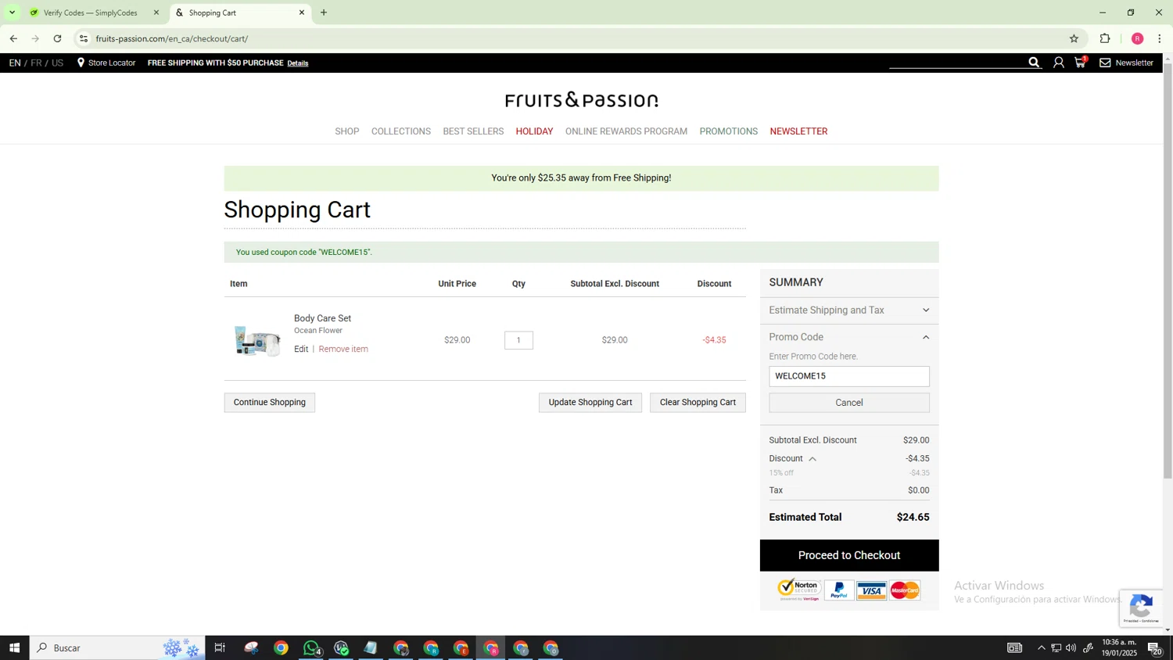Click the PayPal payment logo
The image size is (1173, 660).
coord(839,590)
